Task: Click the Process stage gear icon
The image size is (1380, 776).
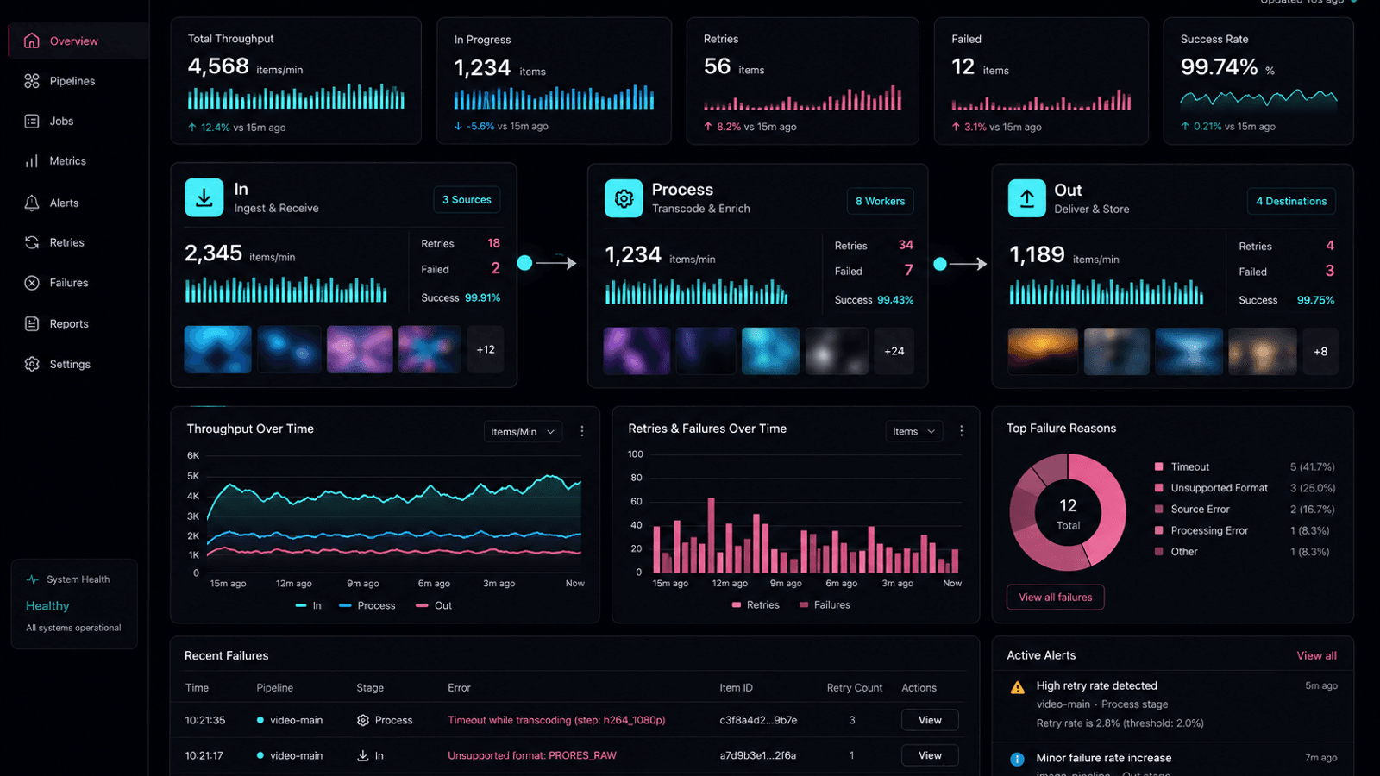Action: pos(624,198)
